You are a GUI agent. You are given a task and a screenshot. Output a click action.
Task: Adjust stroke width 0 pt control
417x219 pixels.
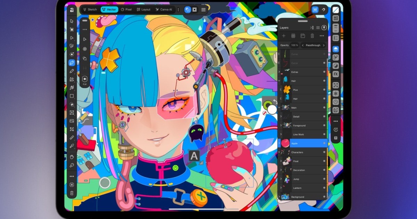coord(85,80)
